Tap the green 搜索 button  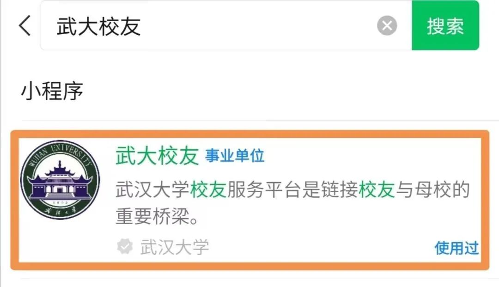coord(445,25)
